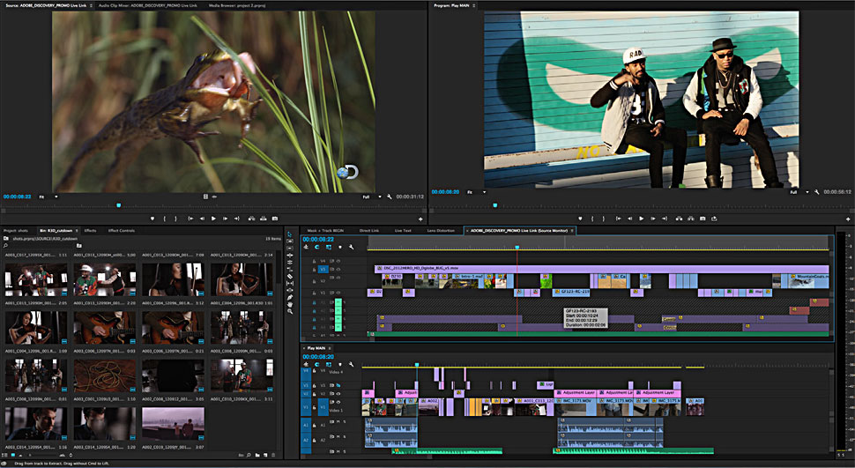Viewport: 855px width, 468px height.
Task: Open Play MAIN timeline panel menu
Action: click(330, 348)
